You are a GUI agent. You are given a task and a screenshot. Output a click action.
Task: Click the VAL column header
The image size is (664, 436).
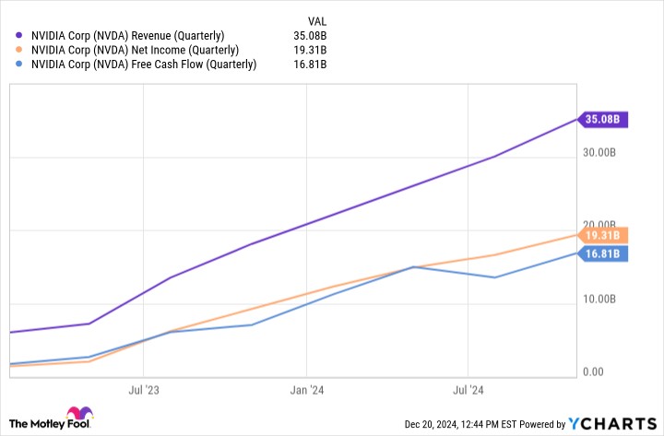[317, 21]
